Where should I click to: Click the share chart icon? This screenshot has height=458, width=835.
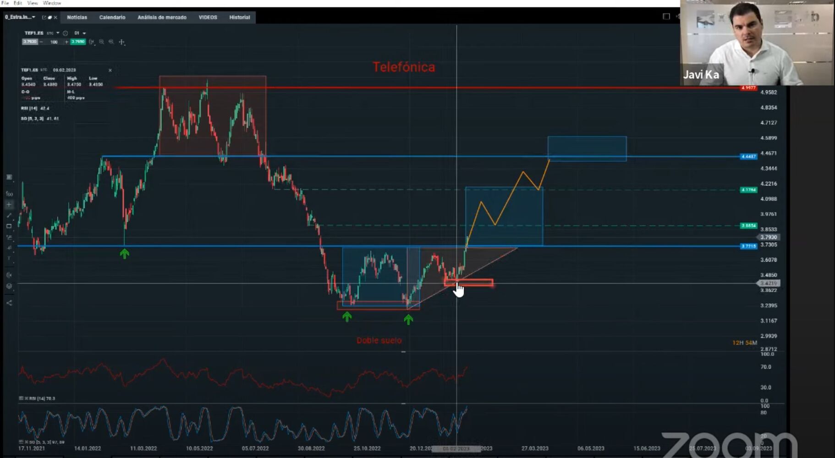tap(9, 303)
